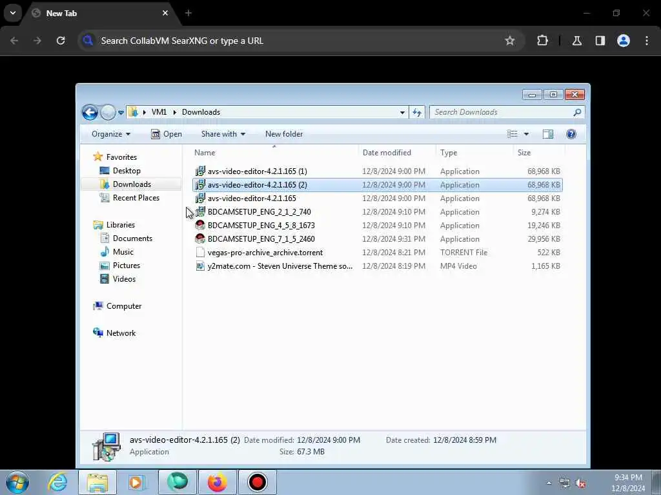The width and height of the screenshot is (661, 495).
Task: Click New folder in the toolbar
Action: (x=284, y=134)
